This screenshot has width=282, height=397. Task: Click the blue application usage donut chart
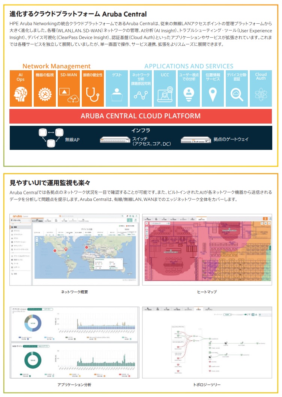[33, 323]
